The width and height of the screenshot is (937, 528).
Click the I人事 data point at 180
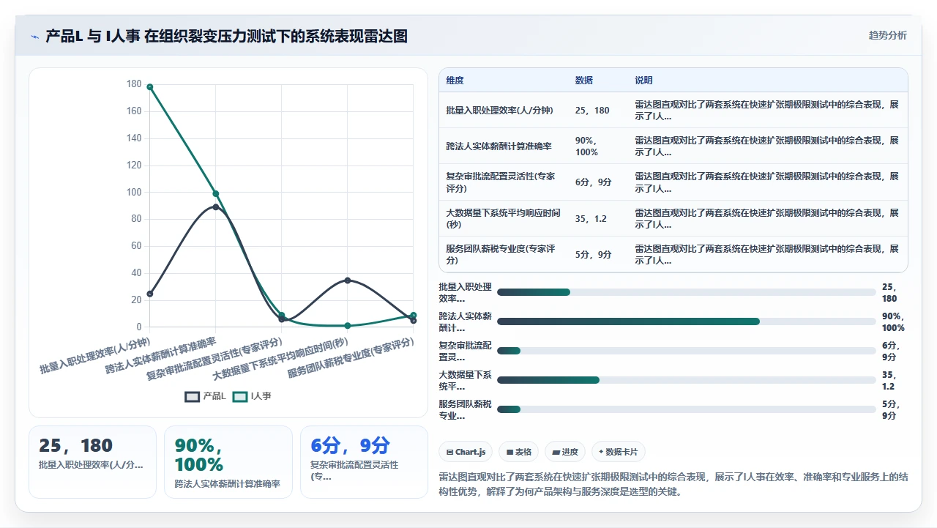(149, 87)
